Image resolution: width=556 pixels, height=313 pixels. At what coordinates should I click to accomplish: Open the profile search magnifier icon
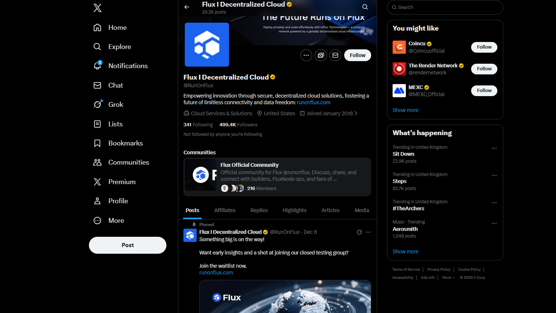[x=365, y=7]
